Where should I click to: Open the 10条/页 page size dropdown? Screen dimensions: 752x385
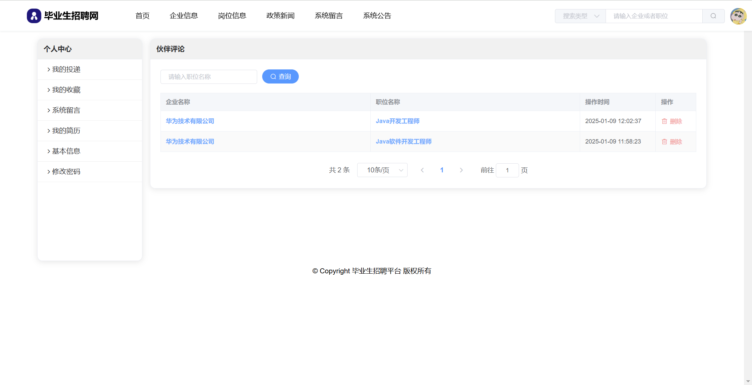(382, 170)
